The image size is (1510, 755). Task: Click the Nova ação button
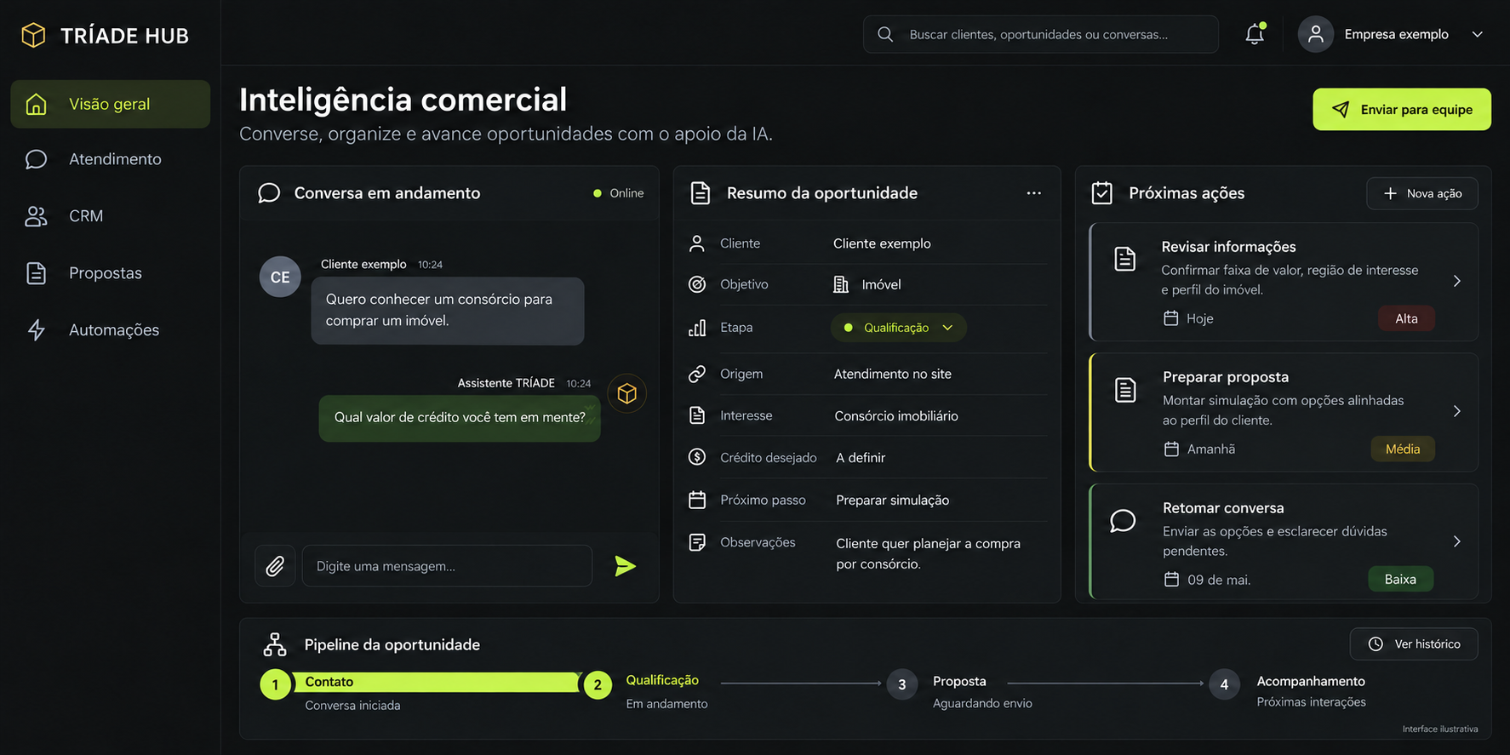pyautogui.click(x=1422, y=193)
